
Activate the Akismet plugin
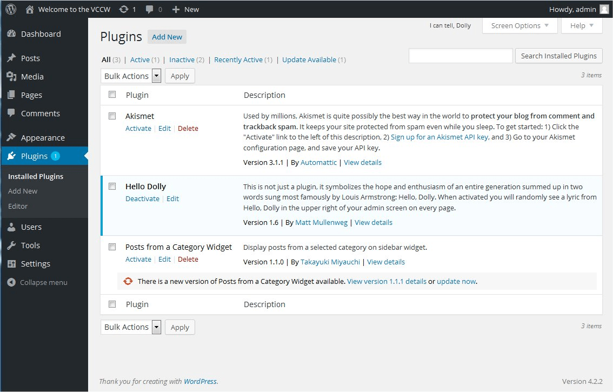pyautogui.click(x=138, y=128)
